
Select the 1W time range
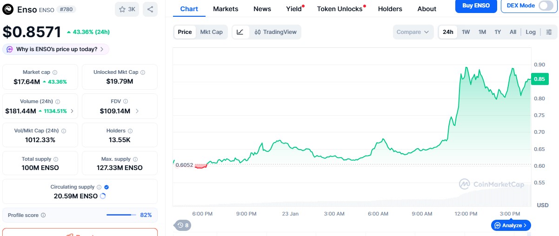466,32
